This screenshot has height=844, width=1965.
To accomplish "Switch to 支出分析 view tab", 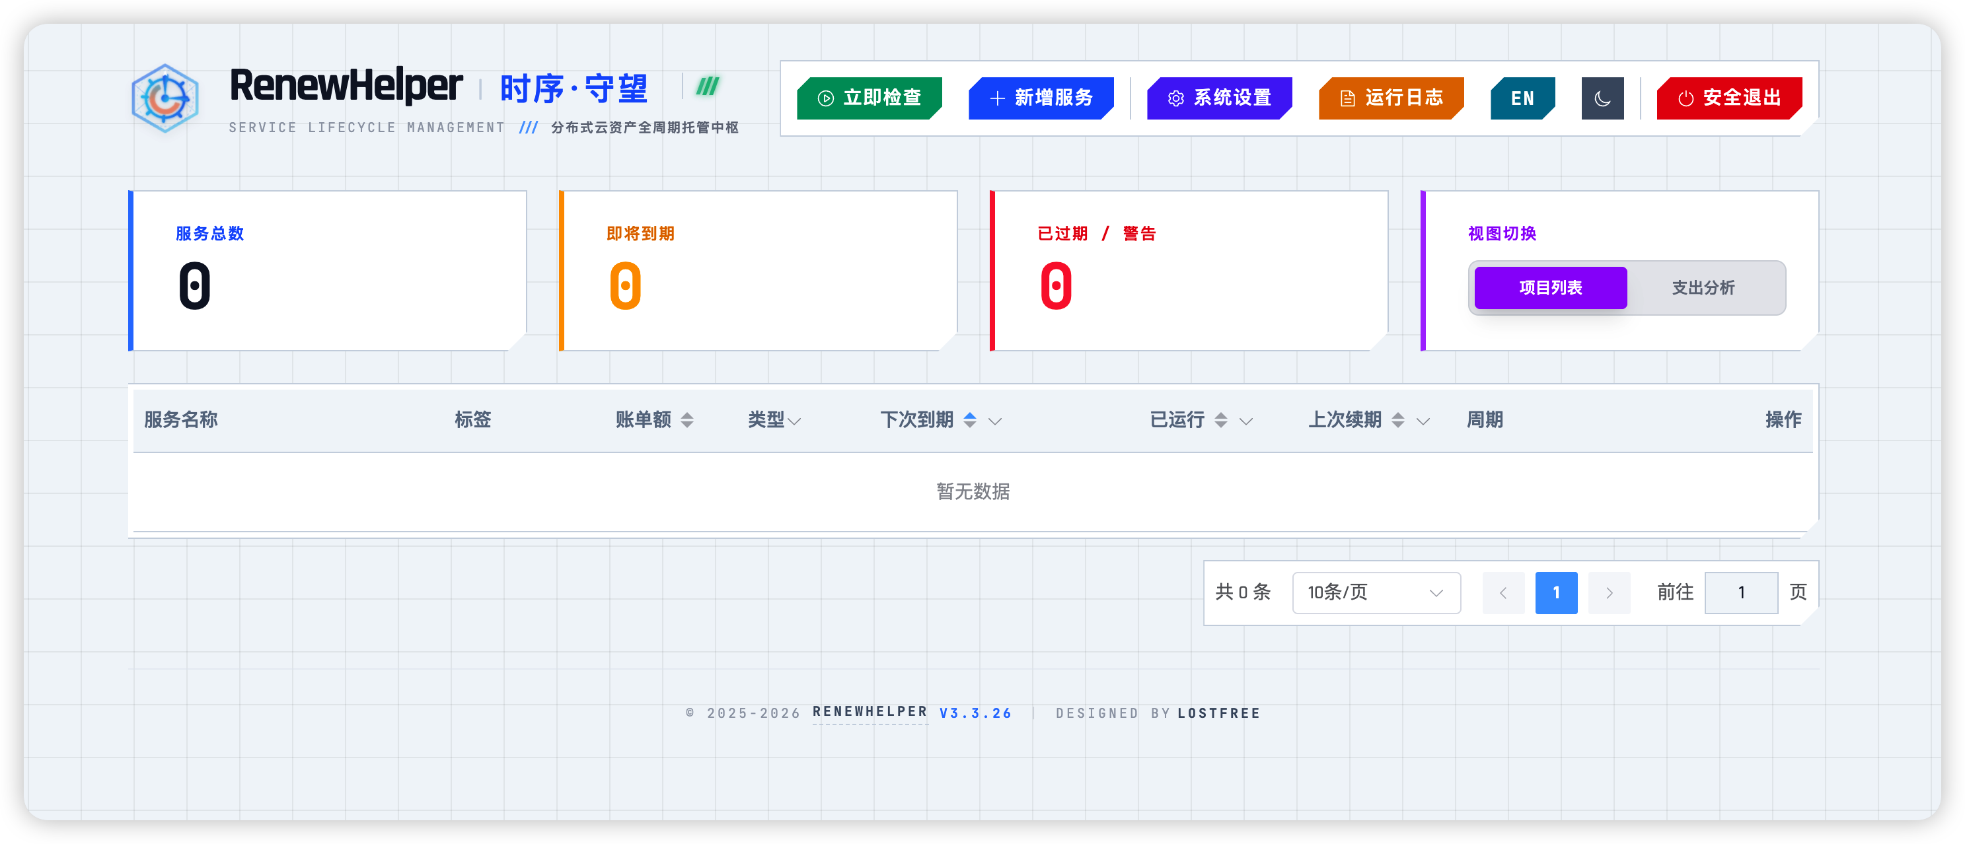I will (1703, 287).
